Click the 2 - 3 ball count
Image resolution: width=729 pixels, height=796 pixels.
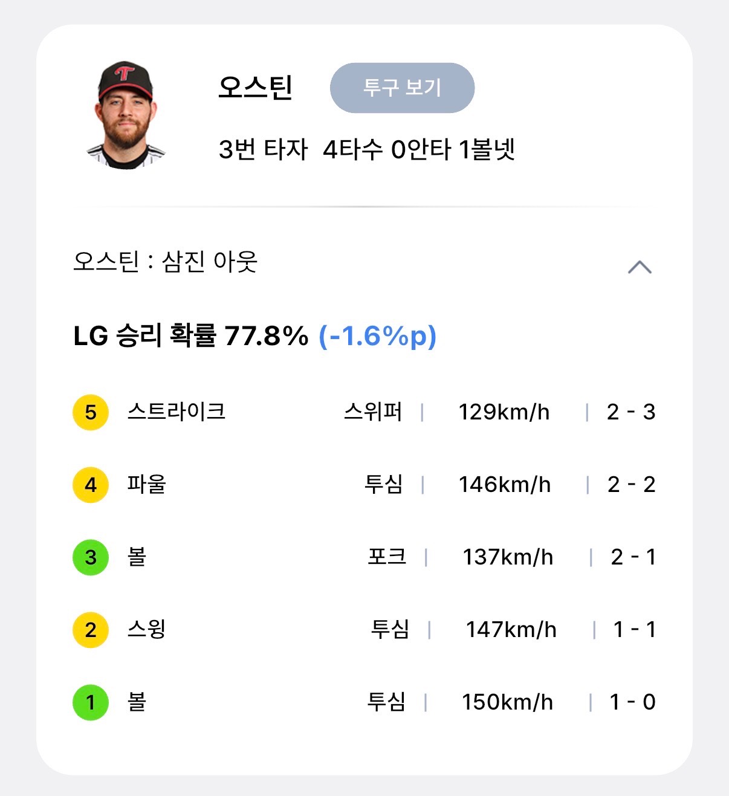click(x=631, y=412)
